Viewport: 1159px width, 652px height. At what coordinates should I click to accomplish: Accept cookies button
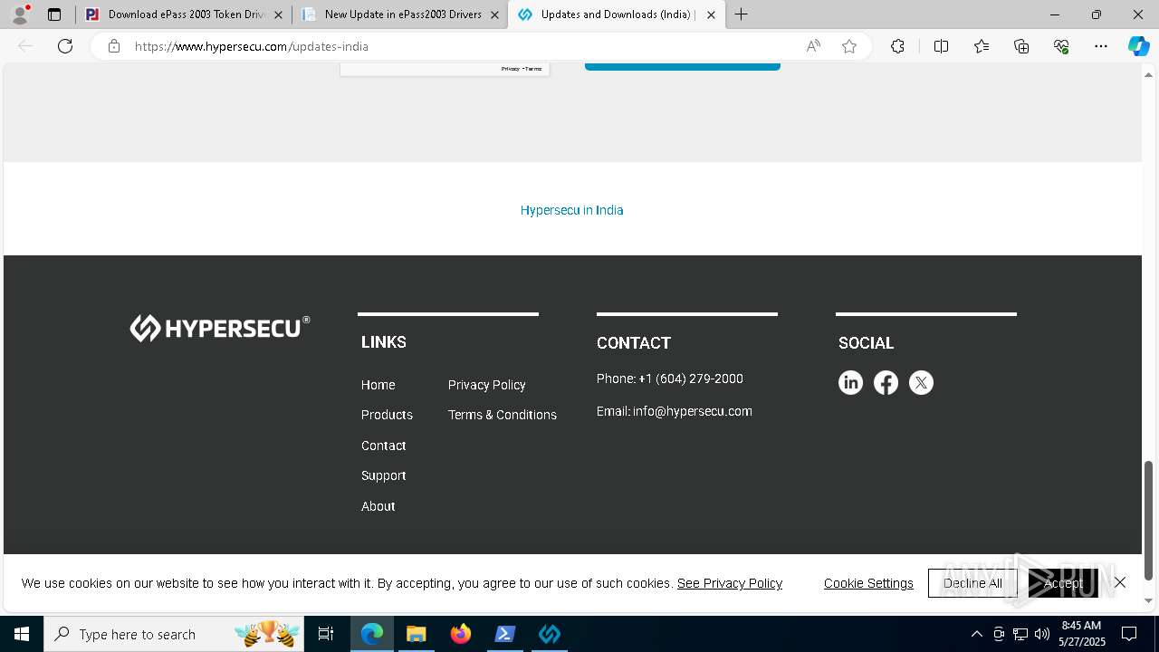point(1062,583)
